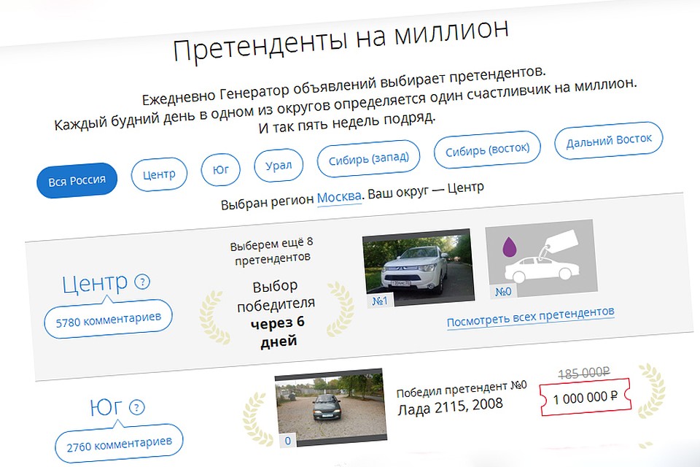Switch to Сибирь (запад) region filter

tap(369, 158)
